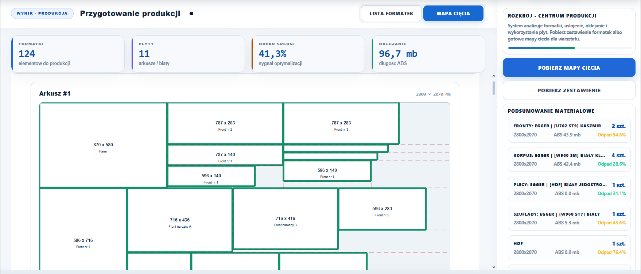The image size is (641, 274).
Task: Click the Przygotowanie produkcji title
Action: pyautogui.click(x=130, y=13)
